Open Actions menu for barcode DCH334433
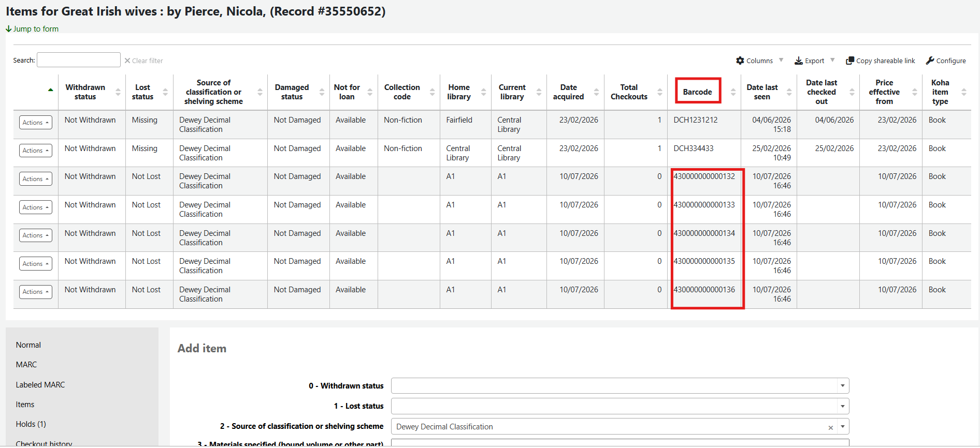Screen dimensions: 980x448 click(x=36, y=151)
